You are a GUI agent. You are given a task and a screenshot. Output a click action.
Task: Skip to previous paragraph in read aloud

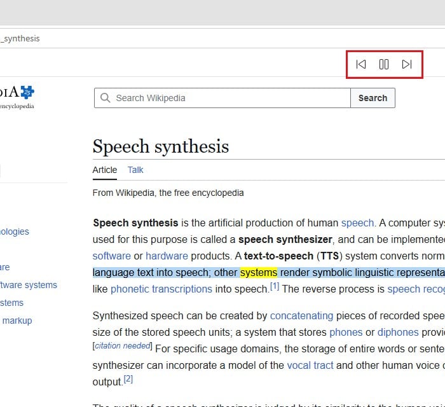point(360,64)
